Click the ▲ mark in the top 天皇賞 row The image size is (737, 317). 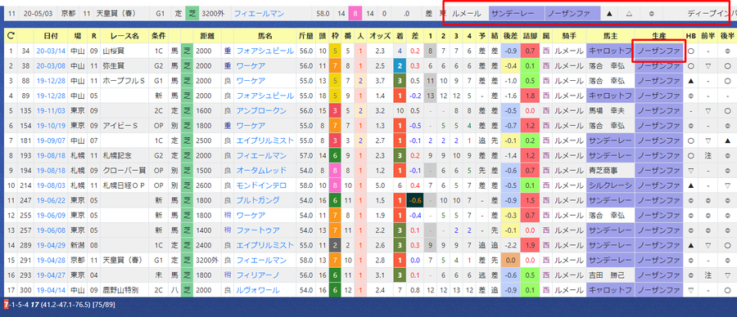(x=609, y=14)
